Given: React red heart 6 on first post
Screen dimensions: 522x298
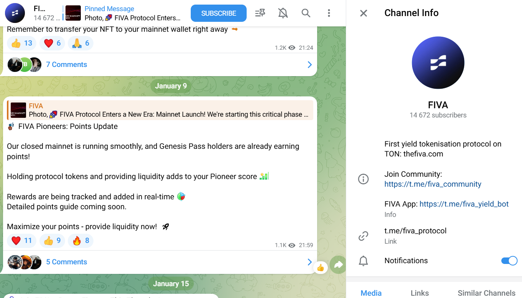Looking at the screenshot, I should (x=52, y=43).
